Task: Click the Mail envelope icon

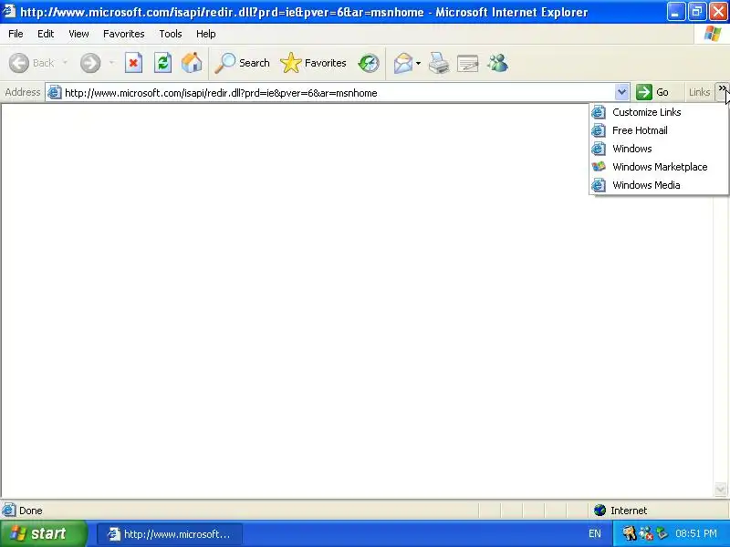Action: click(403, 63)
